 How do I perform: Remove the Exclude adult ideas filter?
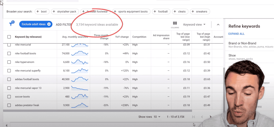coord(49,24)
